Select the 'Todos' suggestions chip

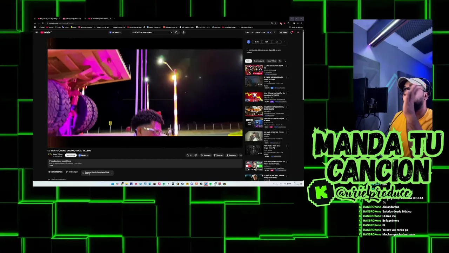pyautogui.click(x=248, y=61)
